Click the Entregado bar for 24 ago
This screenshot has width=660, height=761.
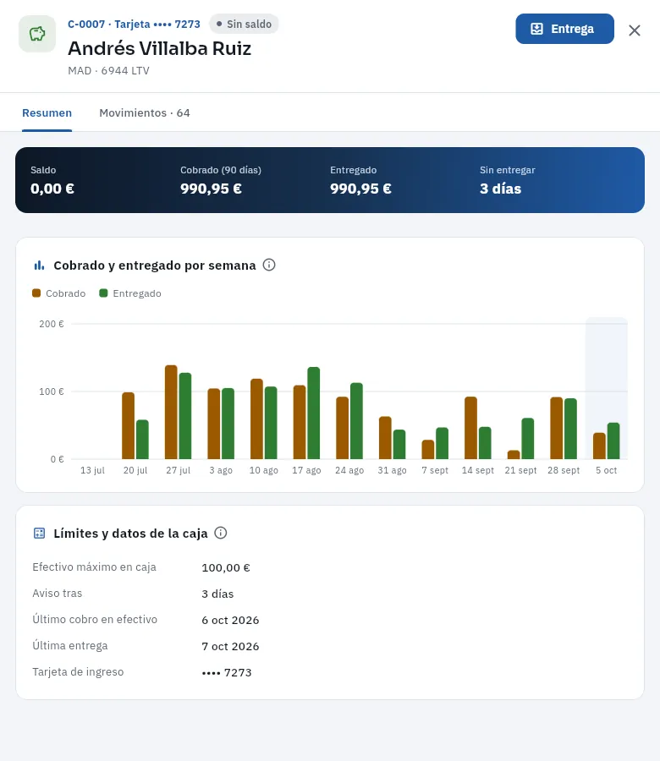click(x=356, y=421)
